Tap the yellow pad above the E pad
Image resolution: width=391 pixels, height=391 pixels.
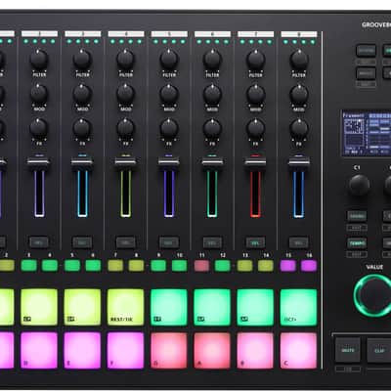tap(82, 307)
